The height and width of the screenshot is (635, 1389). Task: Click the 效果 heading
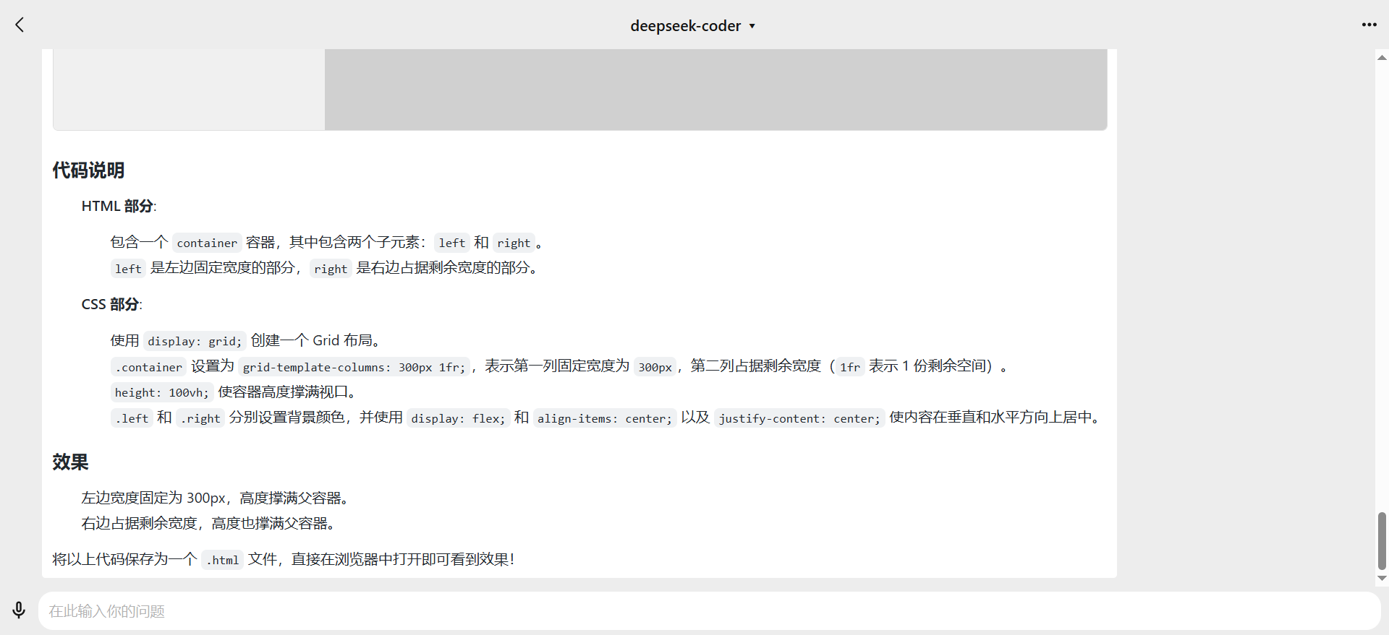pos(70,462)
